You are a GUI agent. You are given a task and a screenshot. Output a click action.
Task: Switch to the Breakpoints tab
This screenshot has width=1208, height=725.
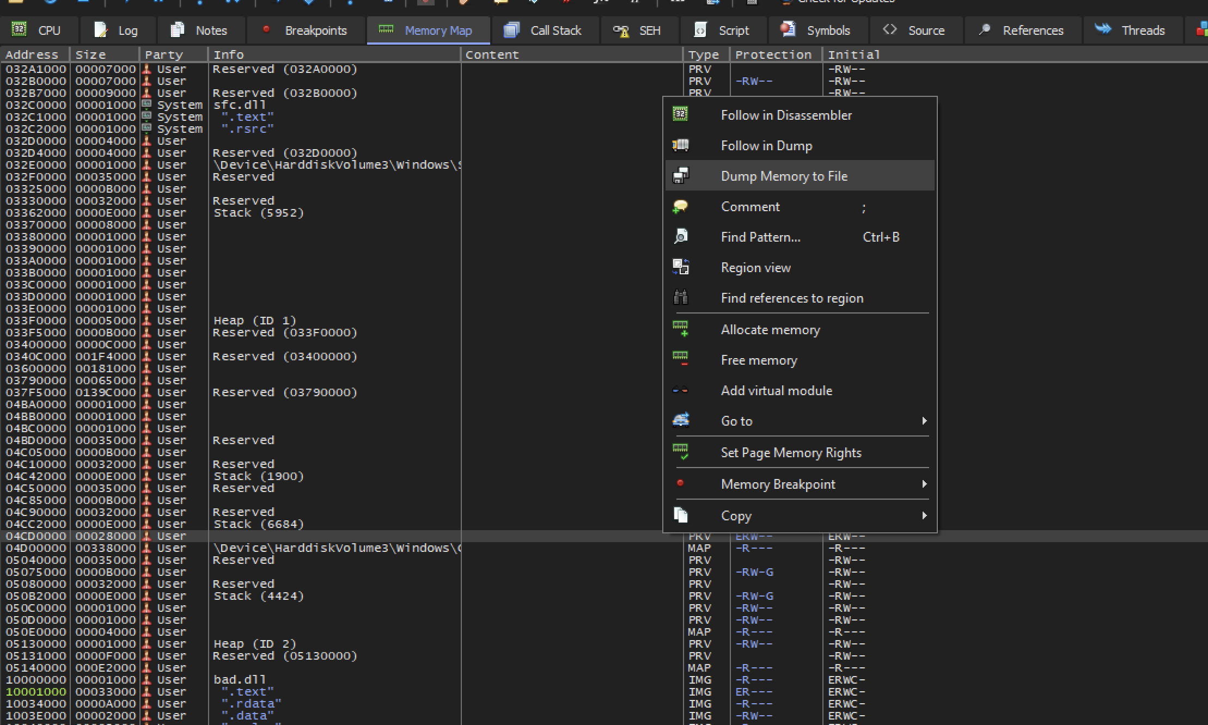(306, 30)
